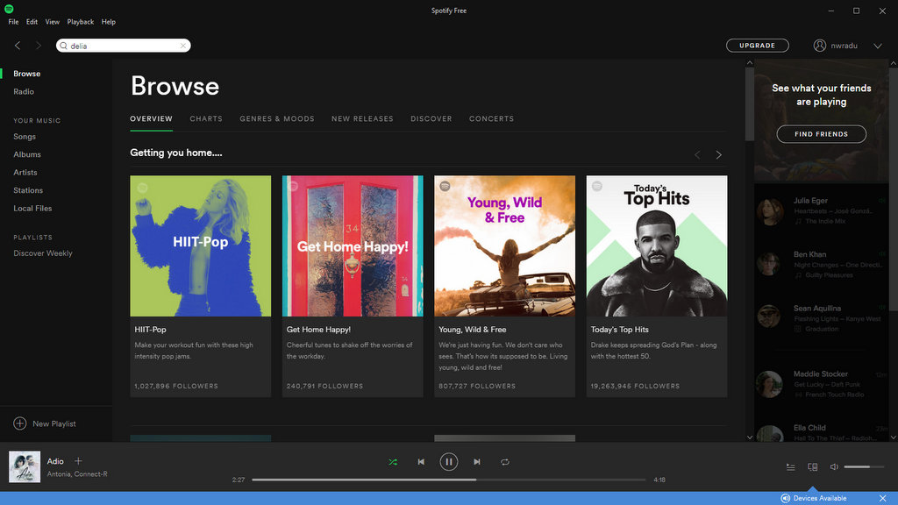The width and height of the screenshot is (898, 505).
Task: Open the Adio album art thumbnail
Action: point(25,466)
